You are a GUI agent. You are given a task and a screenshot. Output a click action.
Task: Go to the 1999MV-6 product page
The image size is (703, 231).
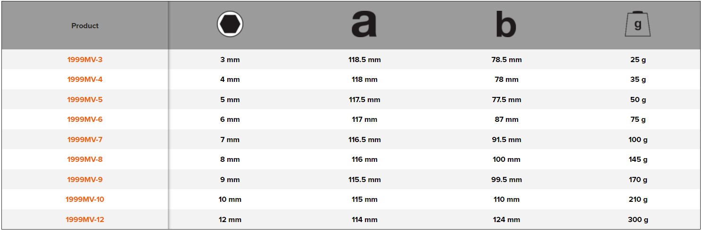coord(85,119)
